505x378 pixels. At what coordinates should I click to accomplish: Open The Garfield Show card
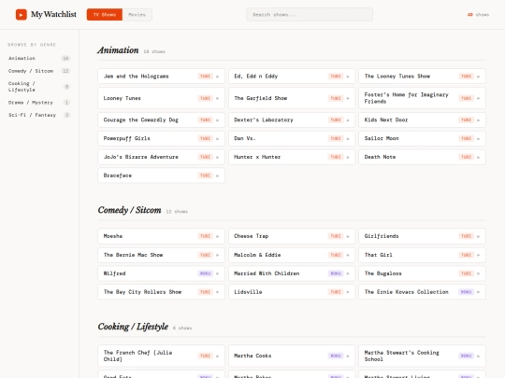[x=292, y=98]
